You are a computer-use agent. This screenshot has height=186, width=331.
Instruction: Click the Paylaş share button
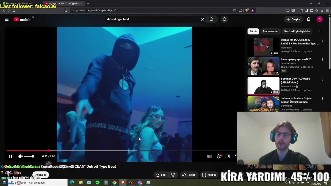189,175
